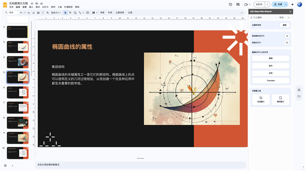Check the cloud document status icon
The width and height of the screenshot is (305, 171).
(41, 3)
